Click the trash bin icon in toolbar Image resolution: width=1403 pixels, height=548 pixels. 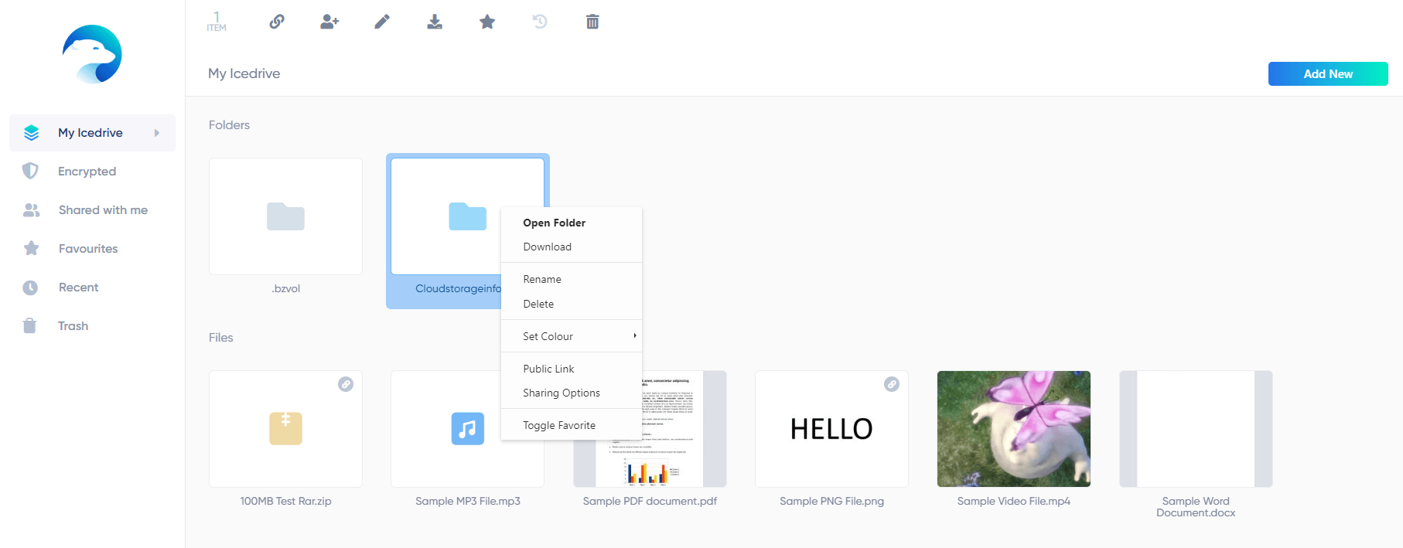[x=592, y=22]
